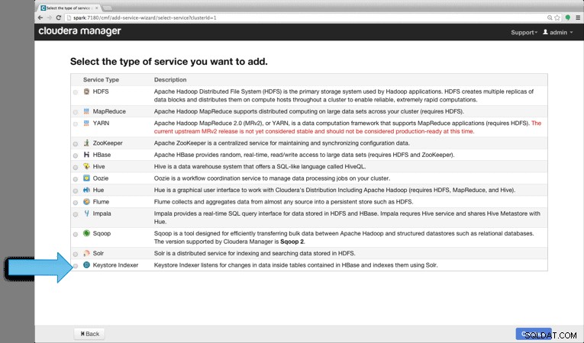Select the YARN radio button
The height and width of the screenshot is (343, 584).
(x=76, y=124)
